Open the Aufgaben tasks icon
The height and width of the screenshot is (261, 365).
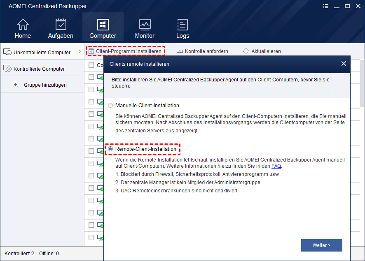[61, 24]
